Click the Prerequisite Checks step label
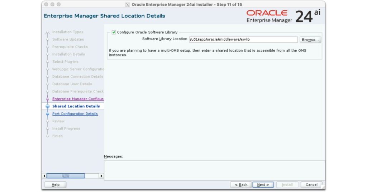 pos(70,47)
